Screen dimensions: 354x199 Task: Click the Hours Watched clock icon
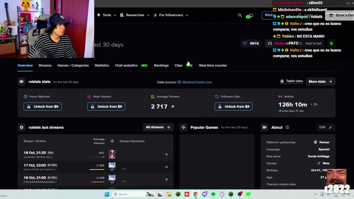tap(26, 96)
